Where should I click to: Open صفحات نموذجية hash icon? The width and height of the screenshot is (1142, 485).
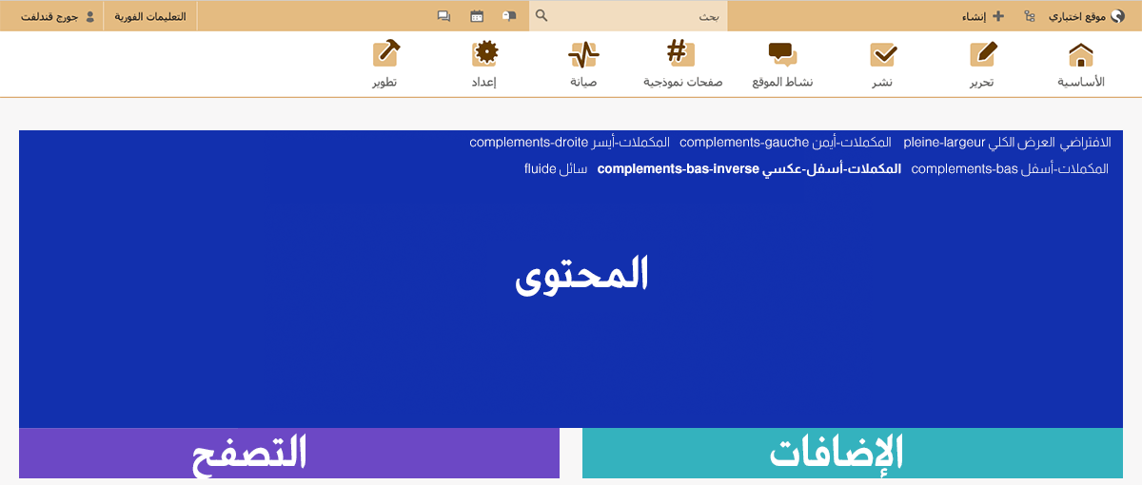tap(681, 55)
